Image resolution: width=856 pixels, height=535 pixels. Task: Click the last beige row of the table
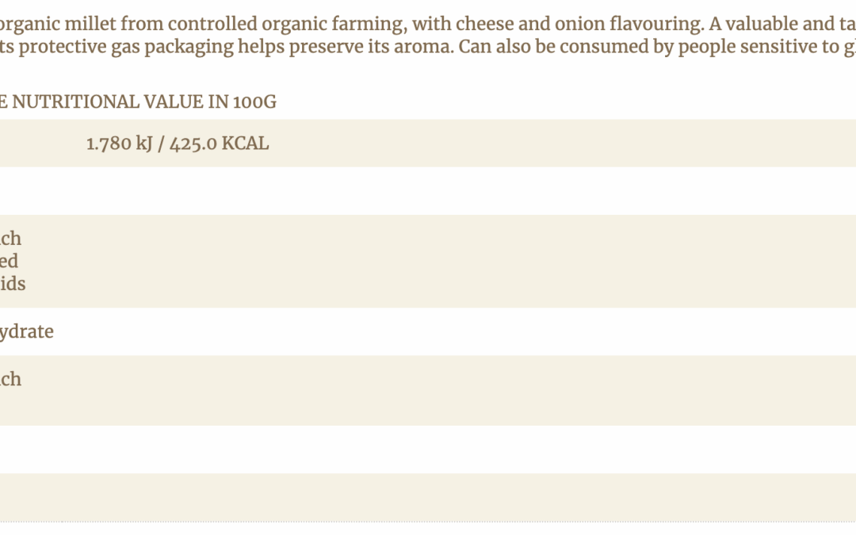click(428, 497)
